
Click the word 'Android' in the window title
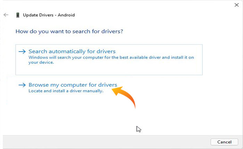pyautogui.click(x=67, y=15)
